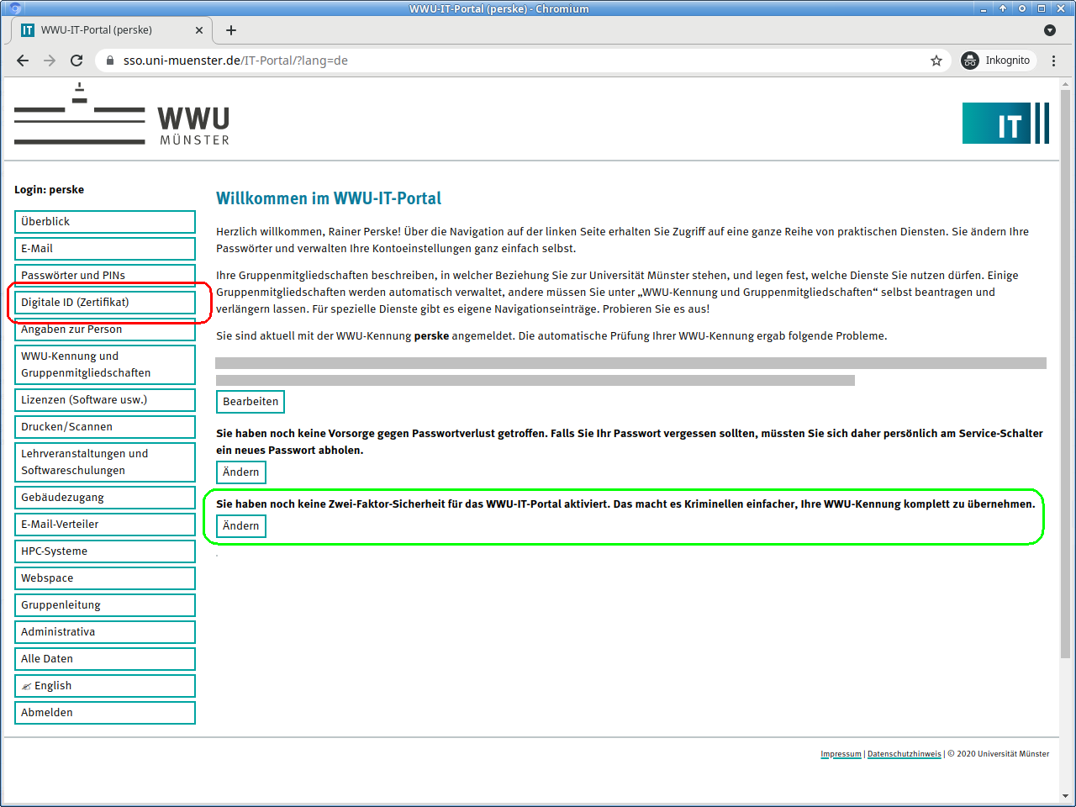Click the WWU Münster logo
Image resolution: width=1076 pixels, height=807 pixels.
click(122, 115)
